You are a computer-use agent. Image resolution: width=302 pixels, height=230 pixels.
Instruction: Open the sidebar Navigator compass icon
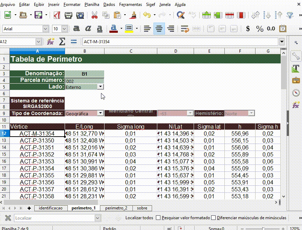click(x=296, y=93)
